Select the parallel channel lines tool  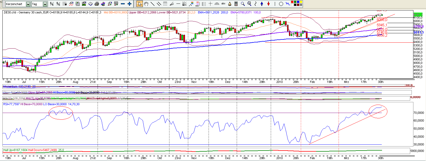[159, 4]
